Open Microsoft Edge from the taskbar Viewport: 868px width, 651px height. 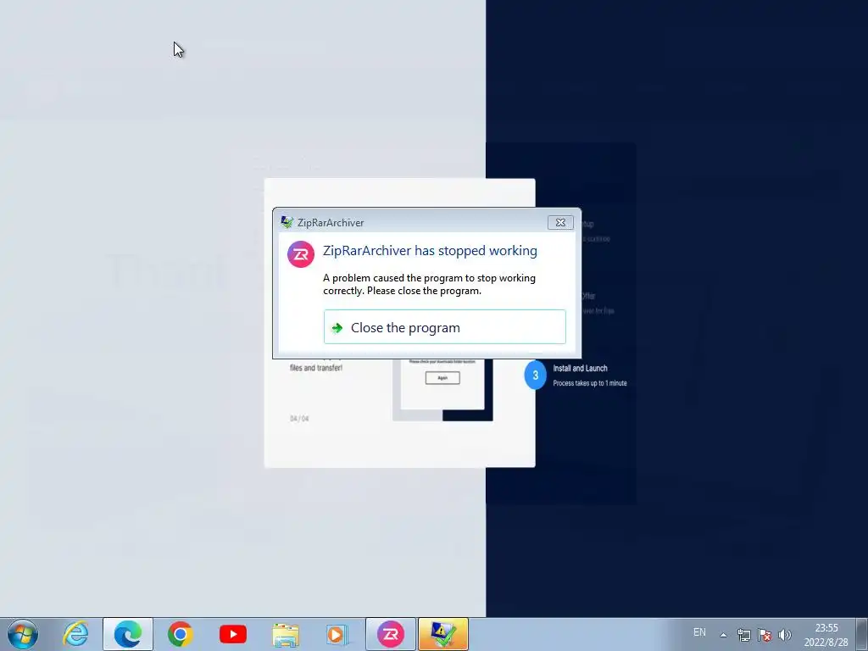pyautogui.click(x=128, y=634)
